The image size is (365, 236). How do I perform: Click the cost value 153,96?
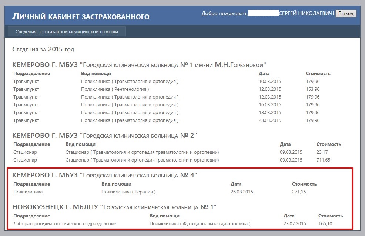pos(313,89)
